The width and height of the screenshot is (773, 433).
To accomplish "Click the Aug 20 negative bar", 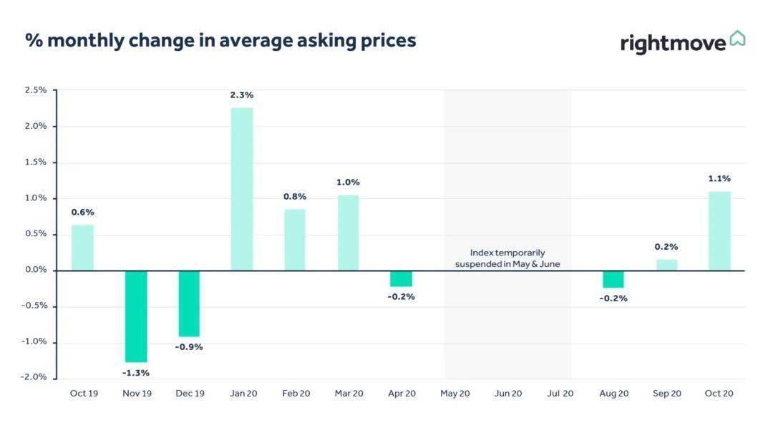I will point(613,279).
